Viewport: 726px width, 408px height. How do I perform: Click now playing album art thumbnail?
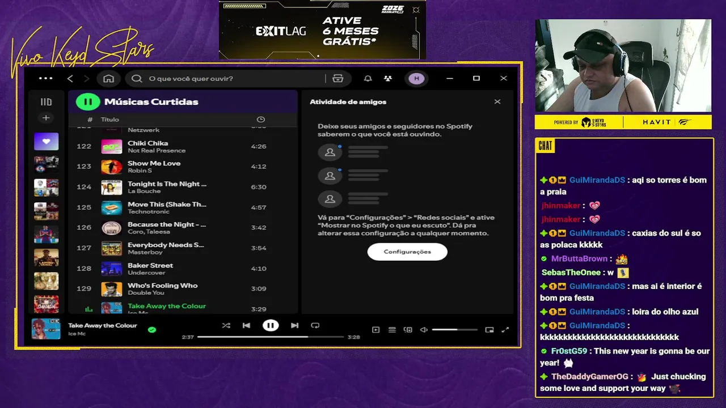coord(46,329)
